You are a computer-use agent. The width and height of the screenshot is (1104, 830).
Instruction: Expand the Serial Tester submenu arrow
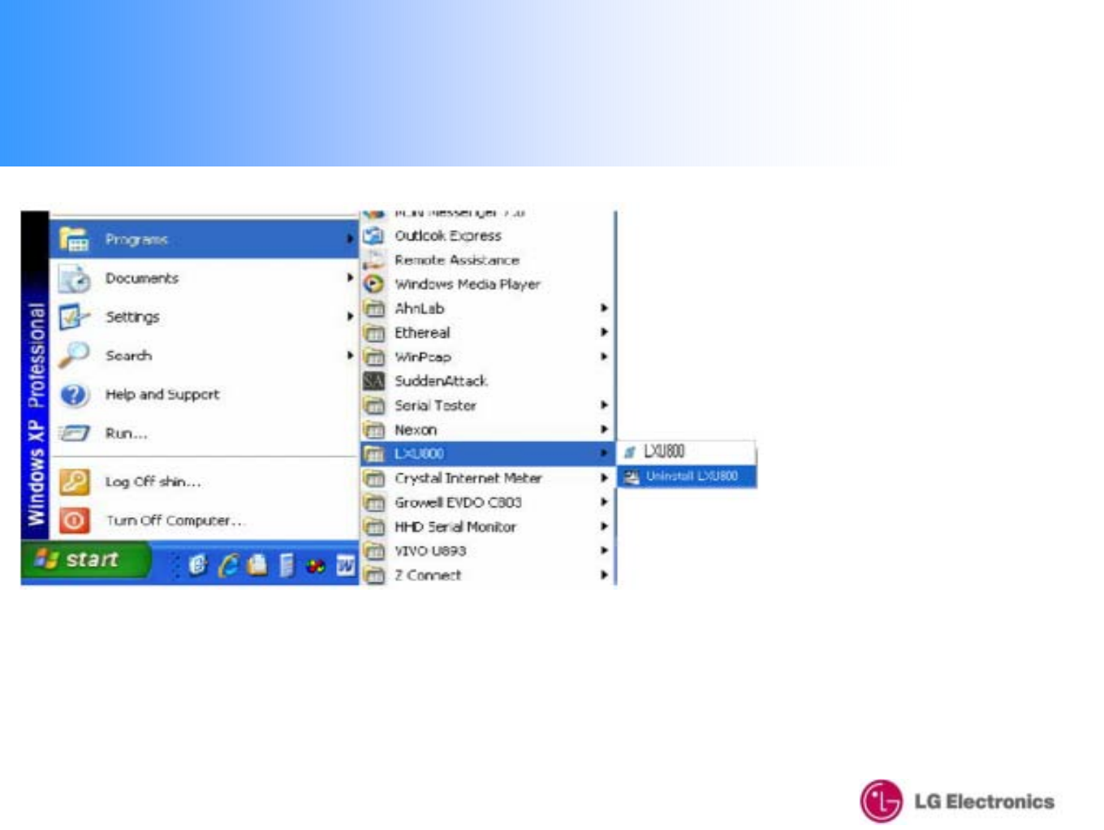pyautogui.click(x=604, y=405)
